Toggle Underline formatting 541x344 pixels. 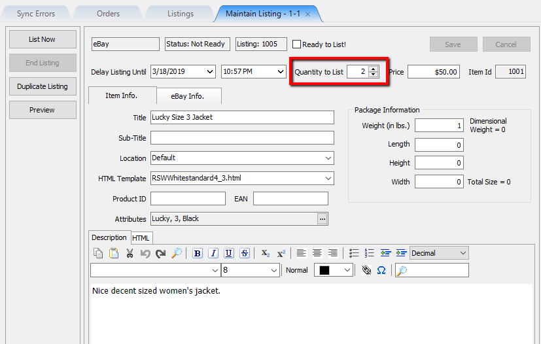(x=229, y=253)
